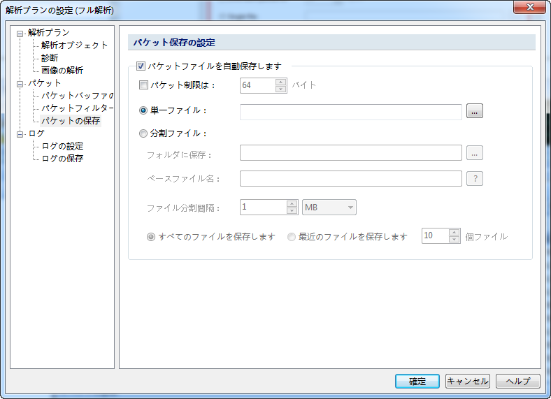Viewport: 551px width, 399px height.
Task: Select the 単一ファイル radio button
Action: coord(144,110)
